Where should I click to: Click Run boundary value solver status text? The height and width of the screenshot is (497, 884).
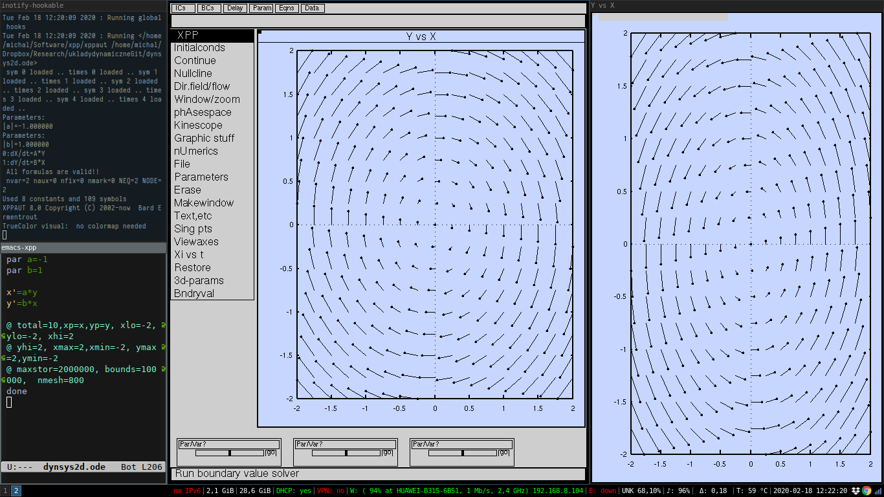(x=237, y=474)
